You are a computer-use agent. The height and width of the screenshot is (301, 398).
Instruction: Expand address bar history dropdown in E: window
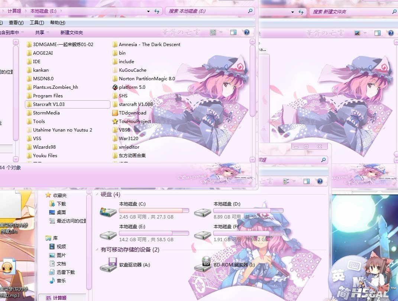coord(149,12)
